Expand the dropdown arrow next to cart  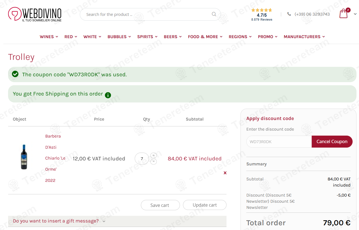355,14
